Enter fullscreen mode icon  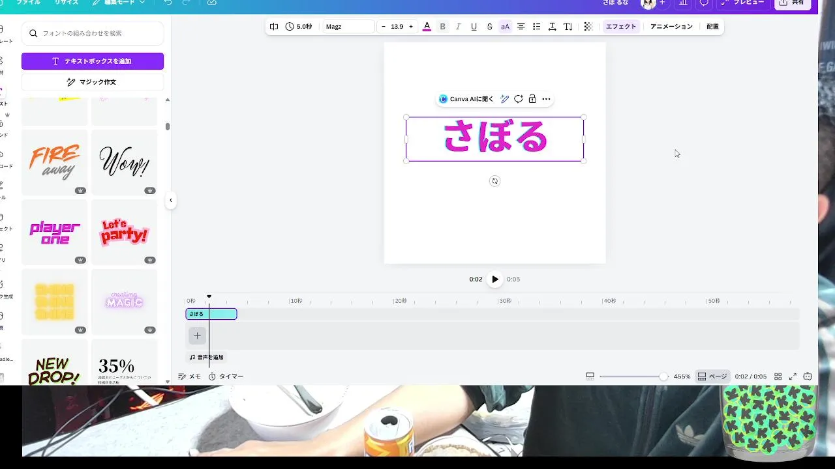[x=793, y=377]
